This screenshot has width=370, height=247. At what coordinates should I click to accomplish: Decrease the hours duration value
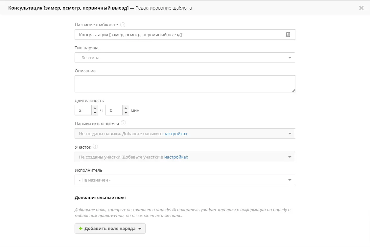(x=95, y=112)
